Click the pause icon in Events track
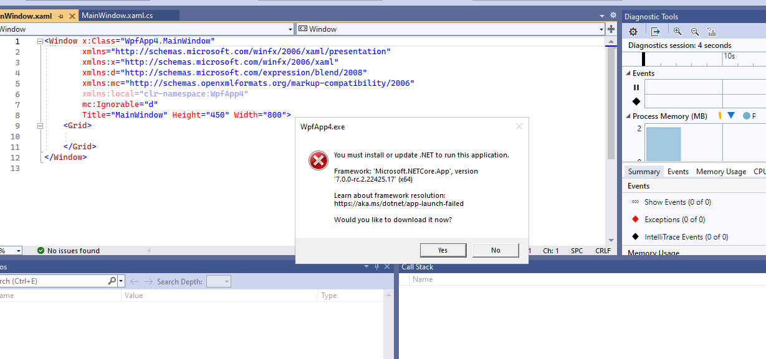The height and width of the screenshot is (359, 766). 636,88
